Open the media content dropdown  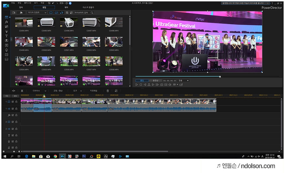pyautogui.click(x=37, y=13)
